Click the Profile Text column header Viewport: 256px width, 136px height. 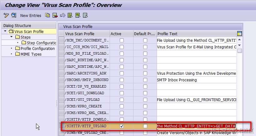tap(197, 34)
